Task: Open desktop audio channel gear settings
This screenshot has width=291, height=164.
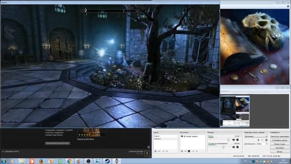Action: [237, 147]
